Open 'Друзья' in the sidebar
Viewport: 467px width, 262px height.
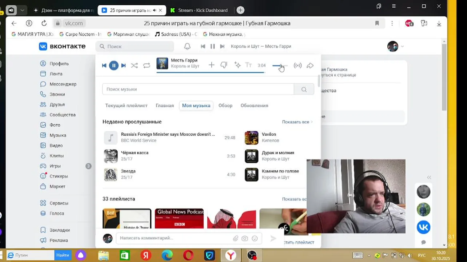[x=57, y=104]
